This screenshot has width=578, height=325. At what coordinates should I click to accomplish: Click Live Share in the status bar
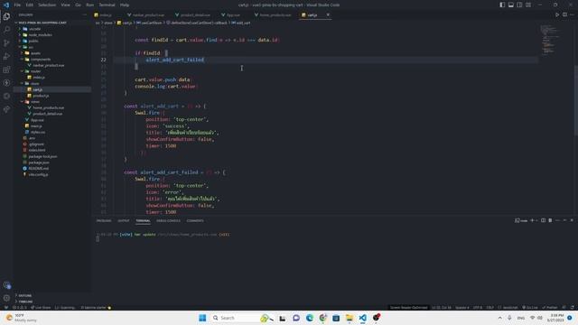click(41, 307)
